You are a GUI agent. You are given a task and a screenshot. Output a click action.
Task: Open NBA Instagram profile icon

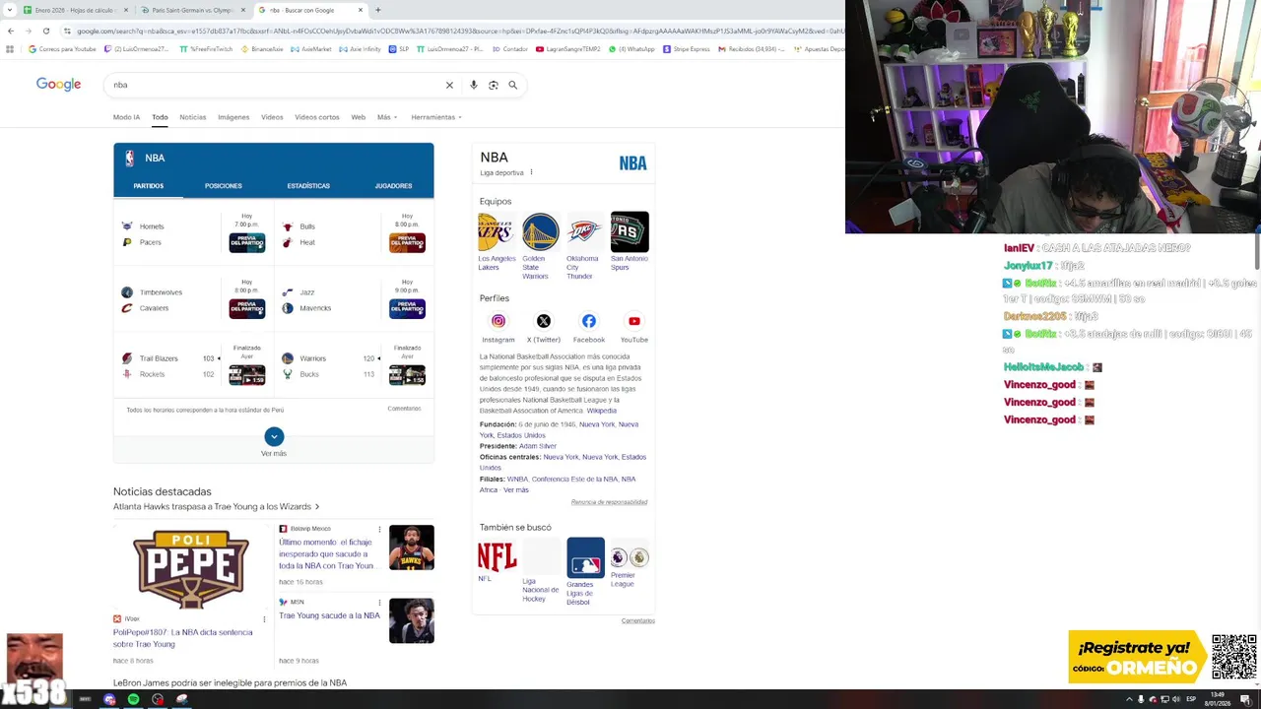[x=498, y=321]
